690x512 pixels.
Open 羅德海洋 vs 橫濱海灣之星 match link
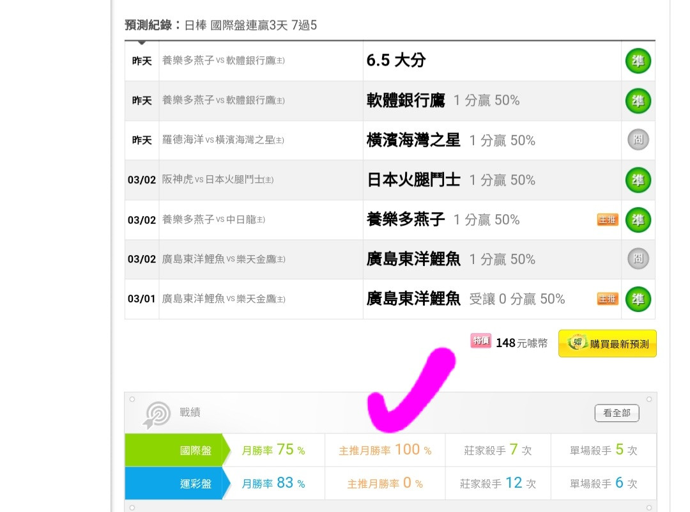pyautogui.click(x=223, y=140)
